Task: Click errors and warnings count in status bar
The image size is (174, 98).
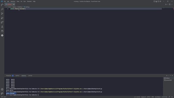Action: point(4,97)
